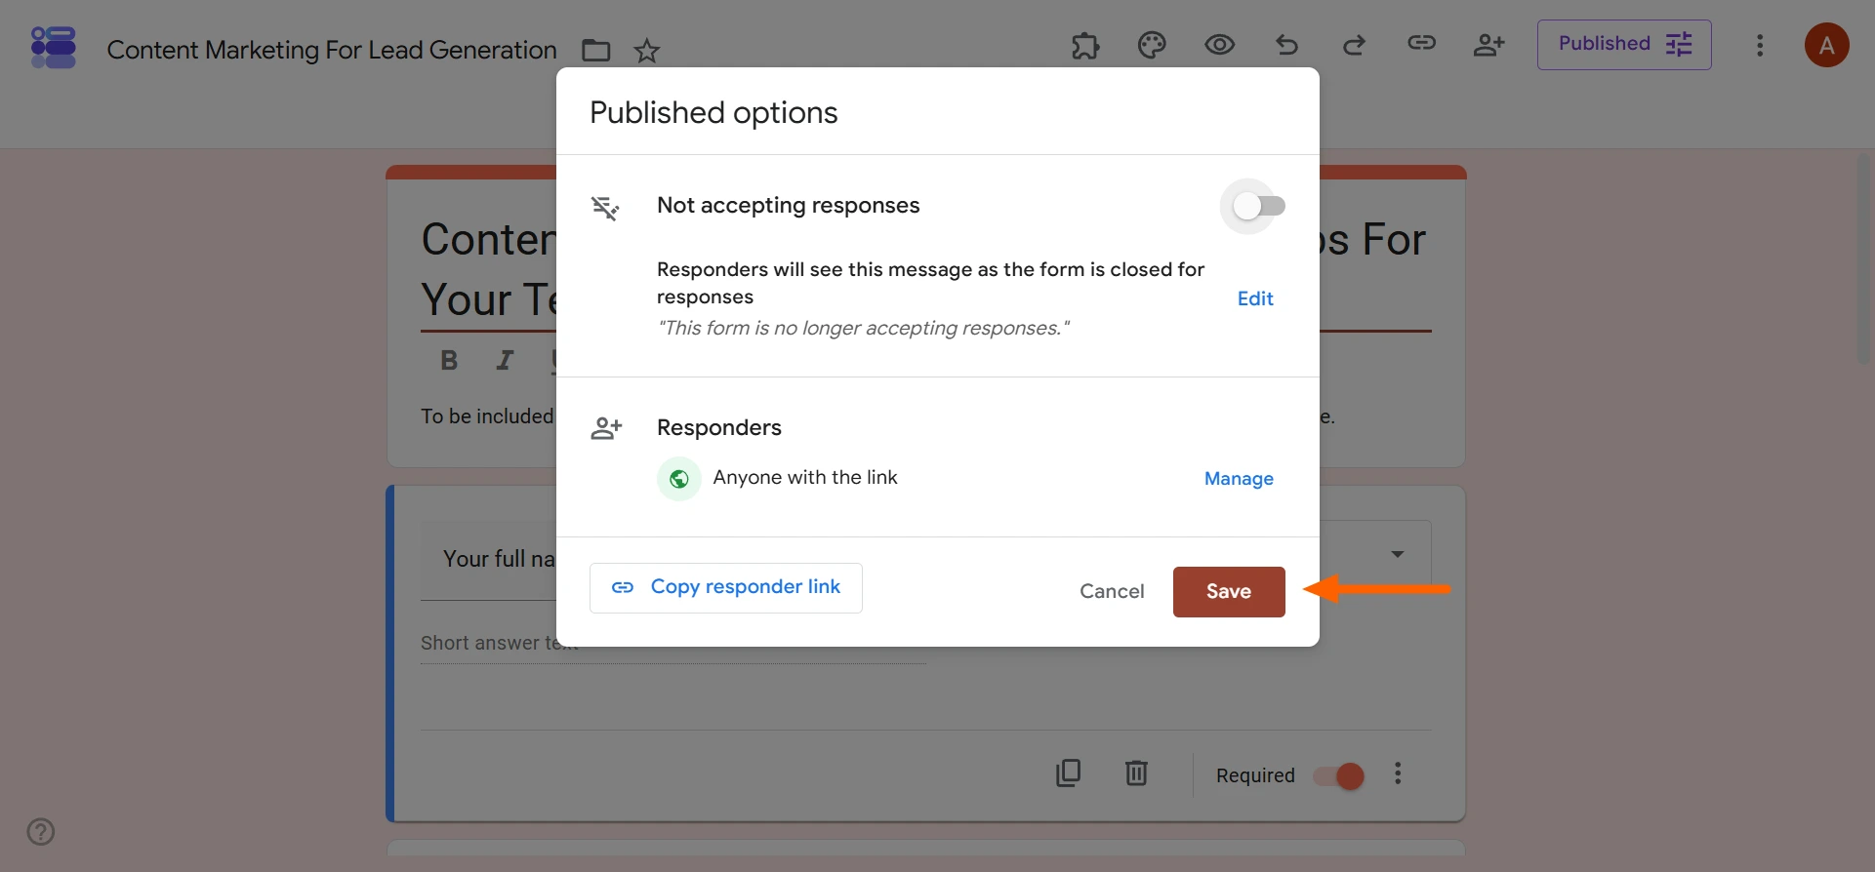Manage responders access
The width and height of the screenshot is (1875, 872).
(x=1239, y=479)
